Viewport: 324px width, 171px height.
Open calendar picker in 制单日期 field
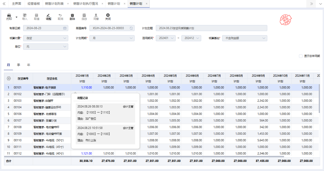(65, 28)
